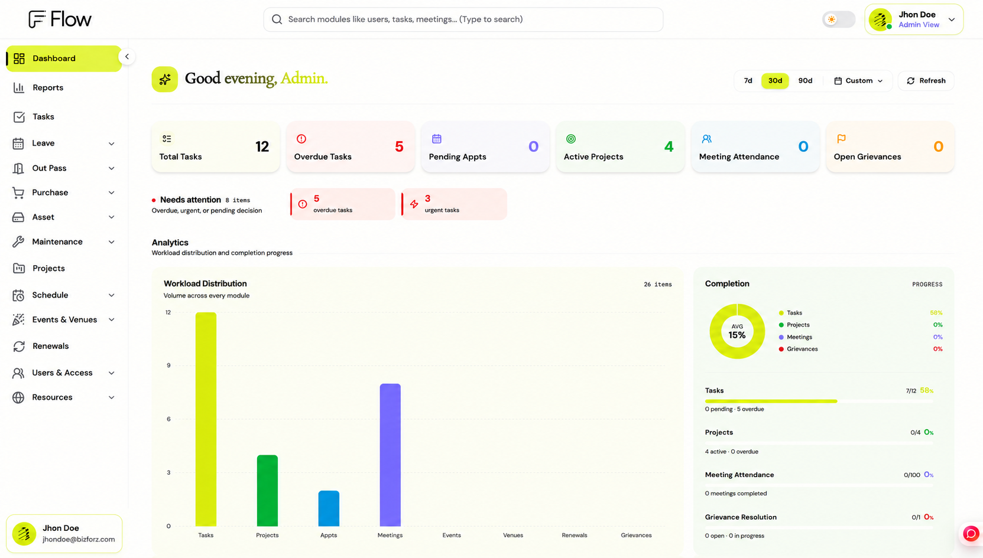
Task: Select the 90d time range
Action: coord(805,81)
